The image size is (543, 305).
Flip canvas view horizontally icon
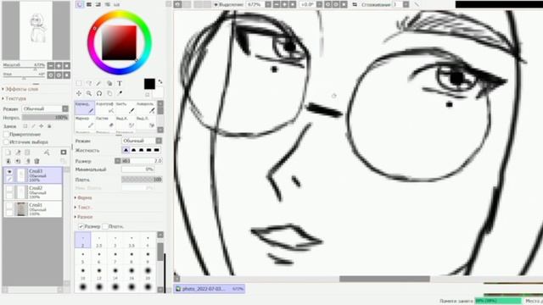pyautogui.click(x=355, y=4)
